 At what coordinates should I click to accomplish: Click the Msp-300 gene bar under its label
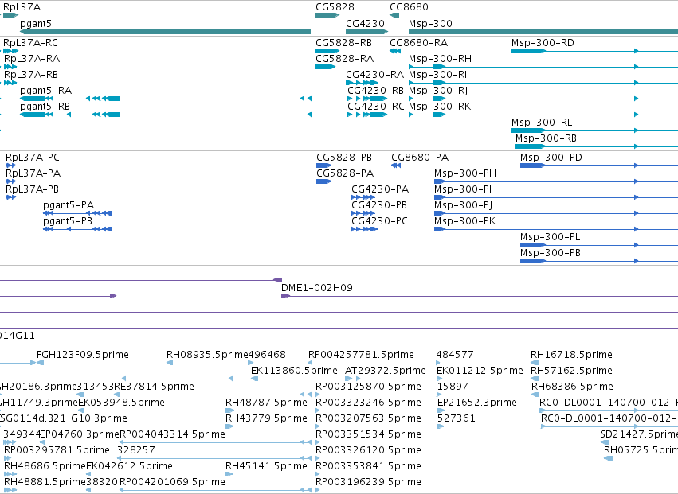click(x=543, y=32)
